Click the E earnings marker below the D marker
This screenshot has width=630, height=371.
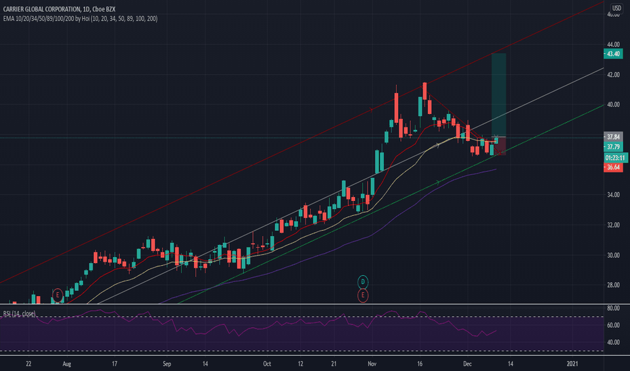[x=363, y=295]
